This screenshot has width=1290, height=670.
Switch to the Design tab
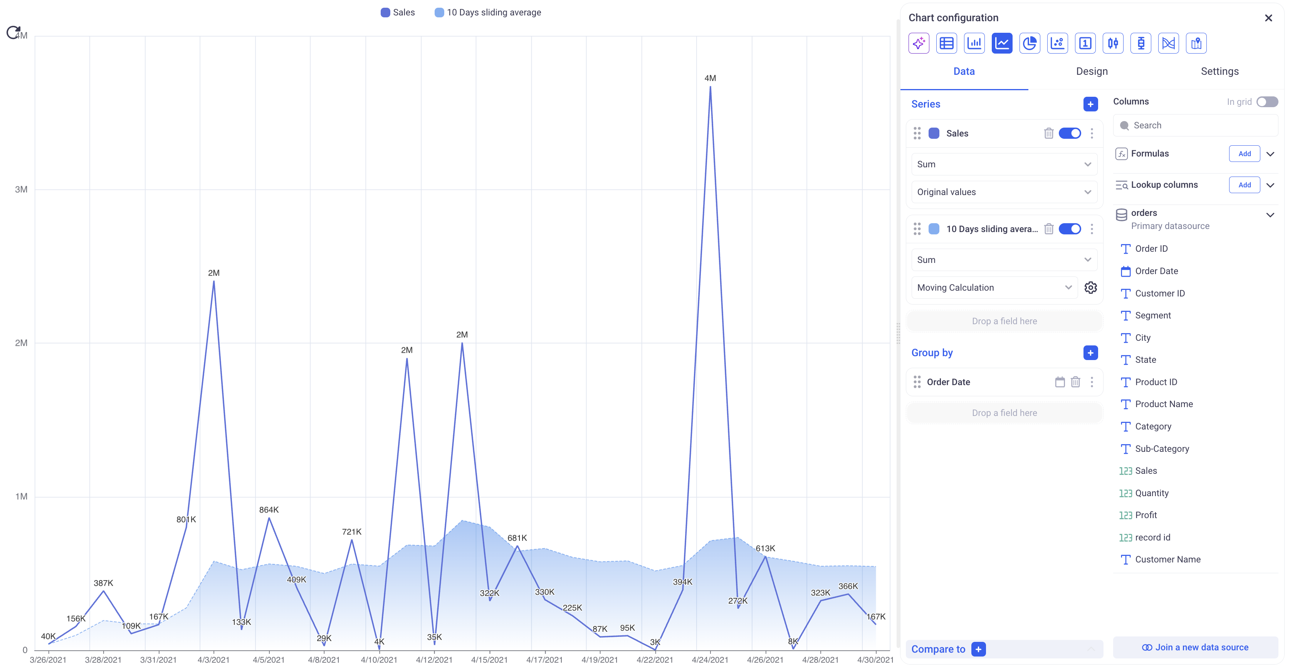click(x=1092, y=71)
